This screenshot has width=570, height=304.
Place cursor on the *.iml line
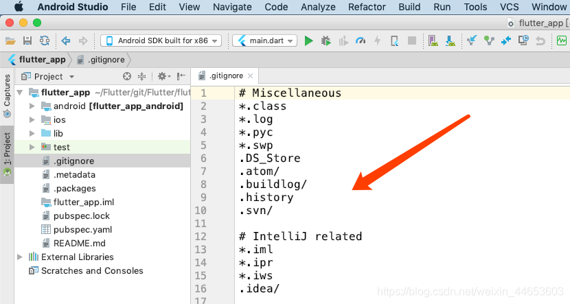click(255, 250)
